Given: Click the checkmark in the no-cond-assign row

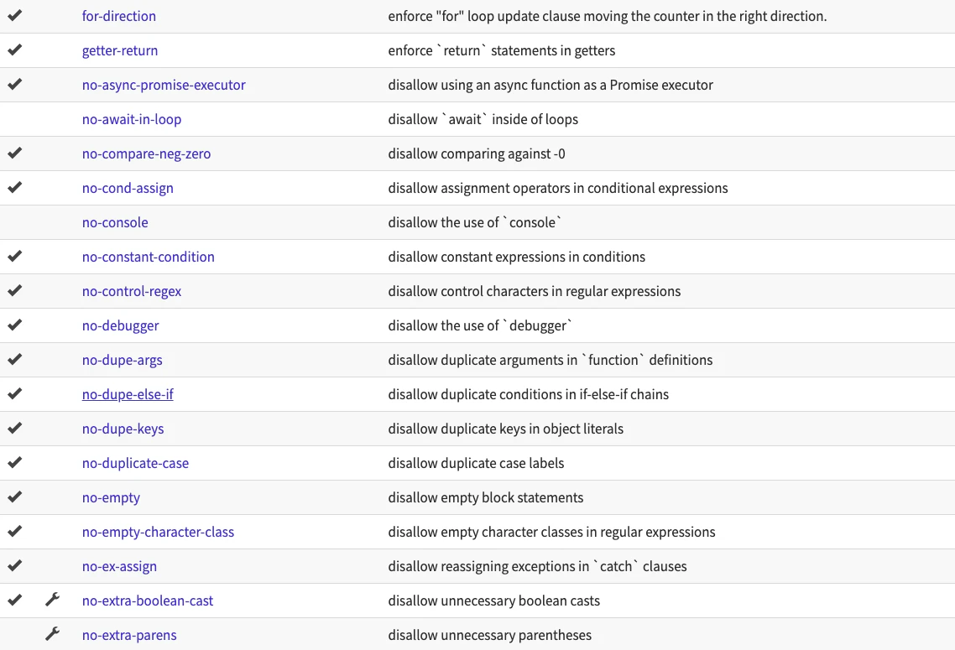Looking at the screenshot, I should [x=14, y=188].
